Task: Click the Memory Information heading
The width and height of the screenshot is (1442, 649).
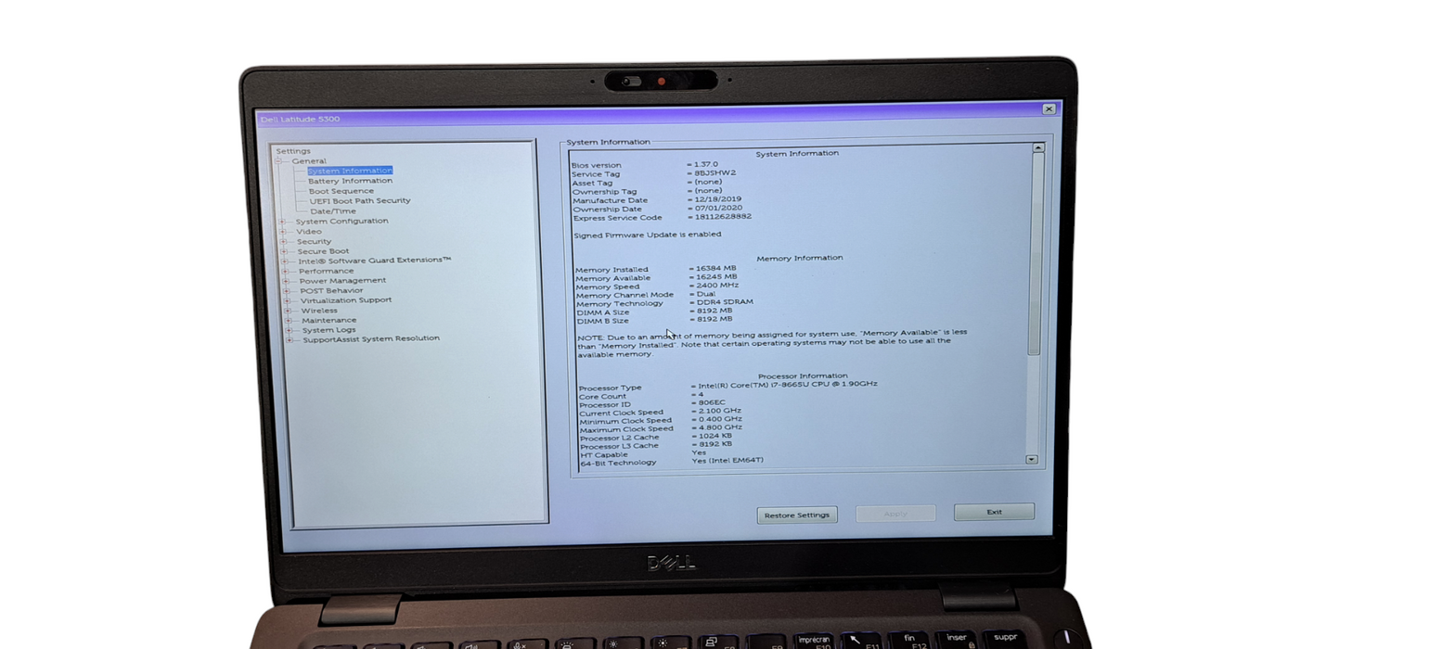Action: coord(799,258)
